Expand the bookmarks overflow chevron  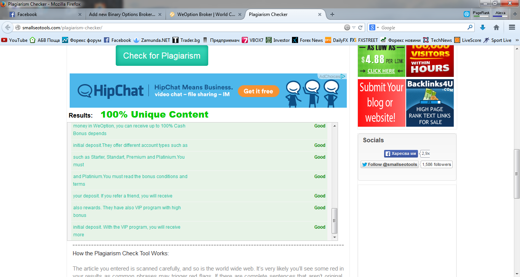(x=517, y=40)
